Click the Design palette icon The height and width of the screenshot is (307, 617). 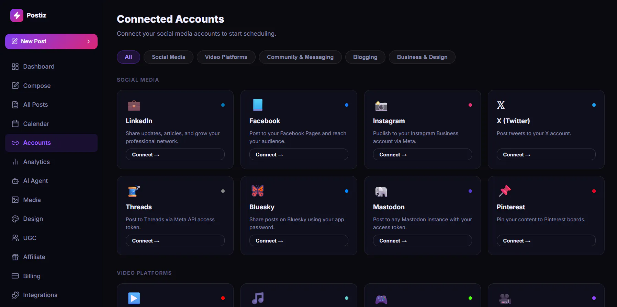(x=15, y=219)
